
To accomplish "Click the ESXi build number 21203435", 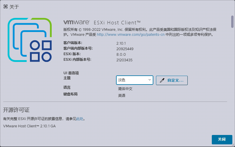I will coord(125,60).
